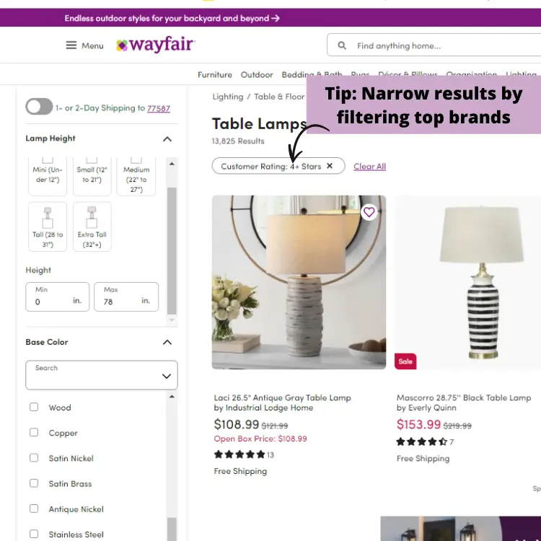Favorite the Laci lamp with heart icon
This screenshot has width=541, height=541.
coord(369,212)
